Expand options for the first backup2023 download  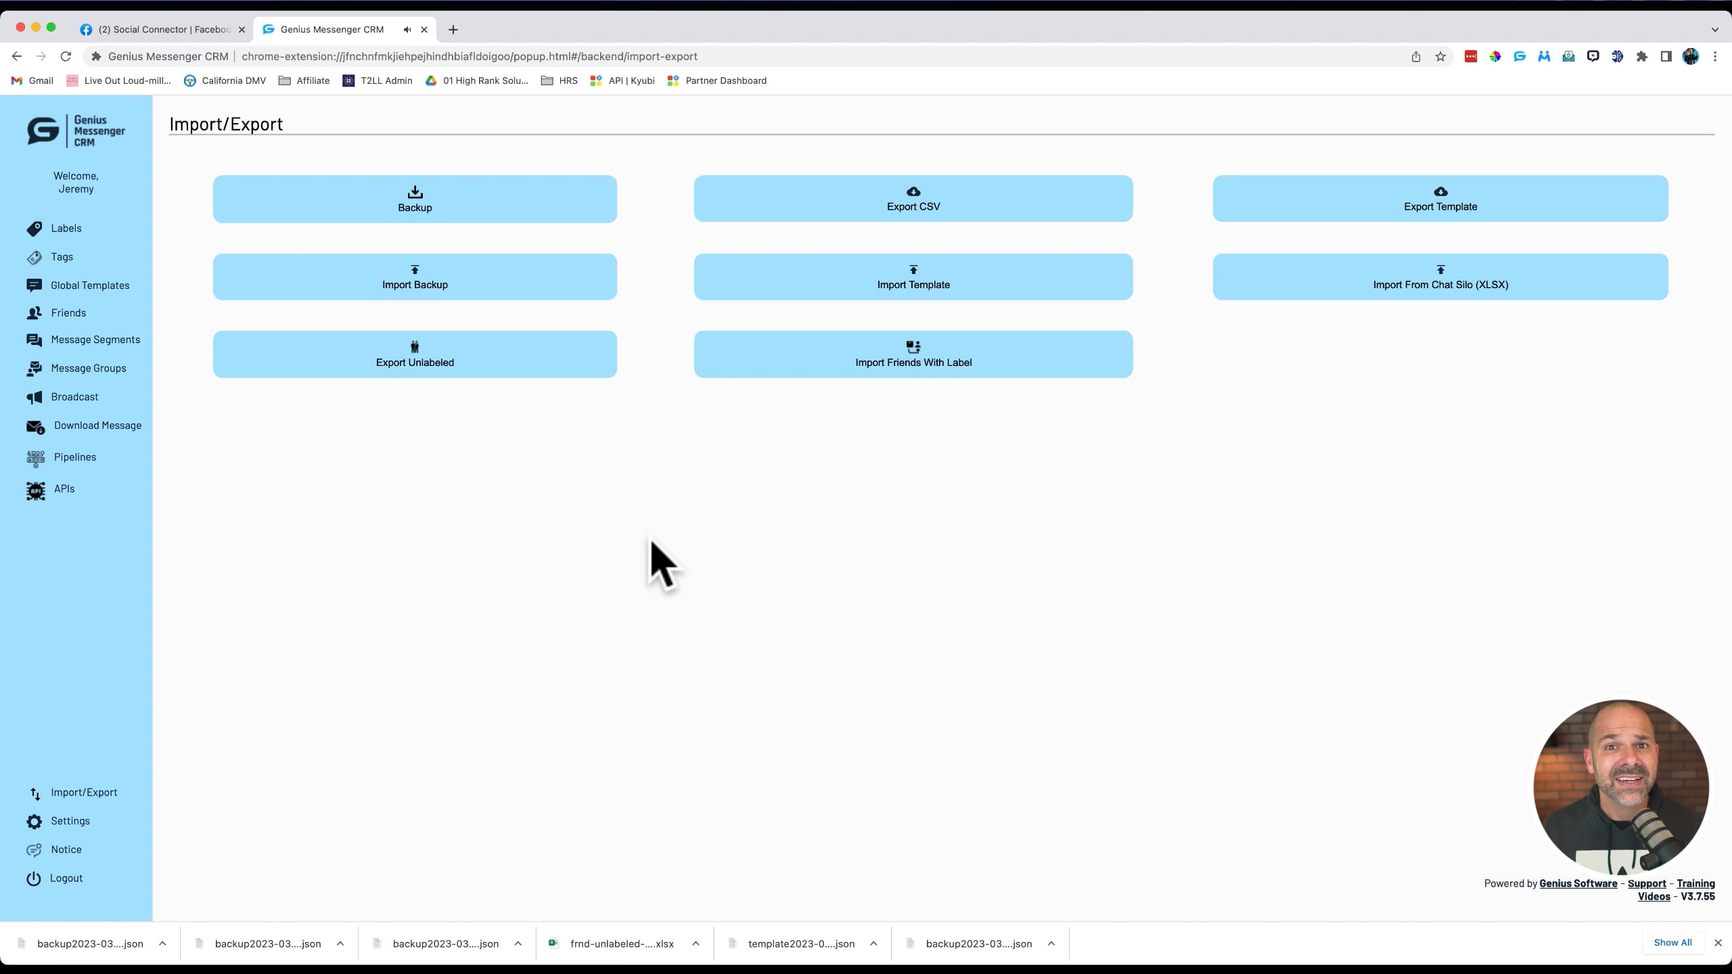pyautogui.click(x=162, y=944)
